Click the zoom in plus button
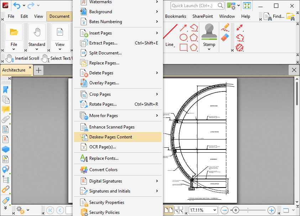 [271, 210]
